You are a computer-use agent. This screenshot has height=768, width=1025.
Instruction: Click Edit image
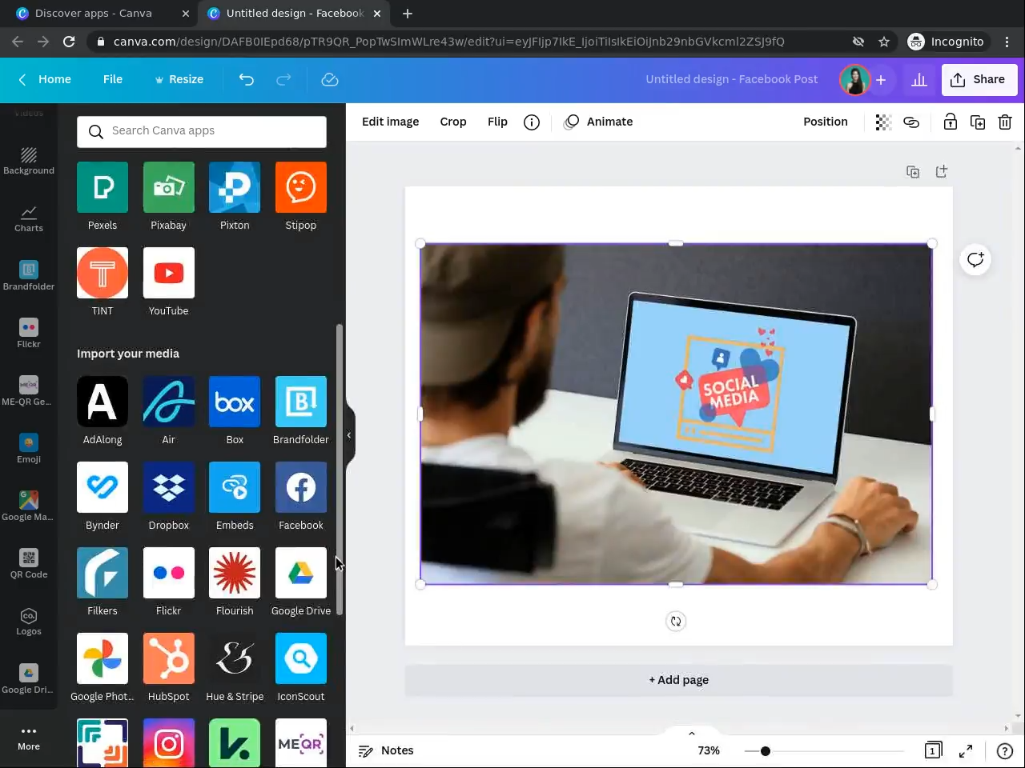point(391,122)
